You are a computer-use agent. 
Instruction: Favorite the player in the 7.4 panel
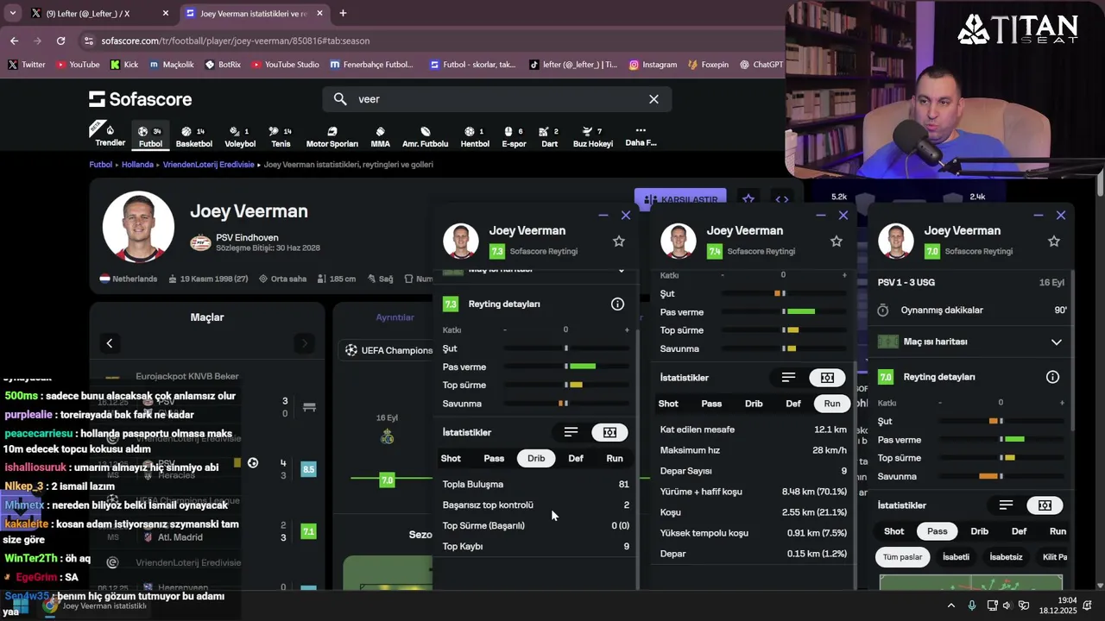tap(836, 241)
